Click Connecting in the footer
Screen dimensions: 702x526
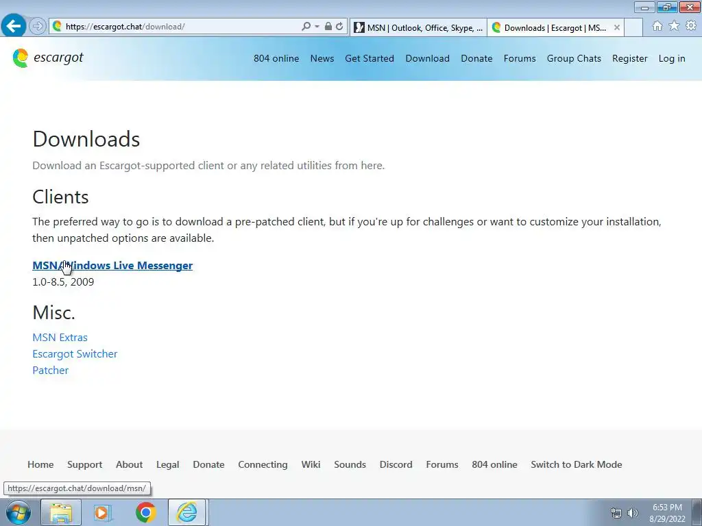(263, 464)
